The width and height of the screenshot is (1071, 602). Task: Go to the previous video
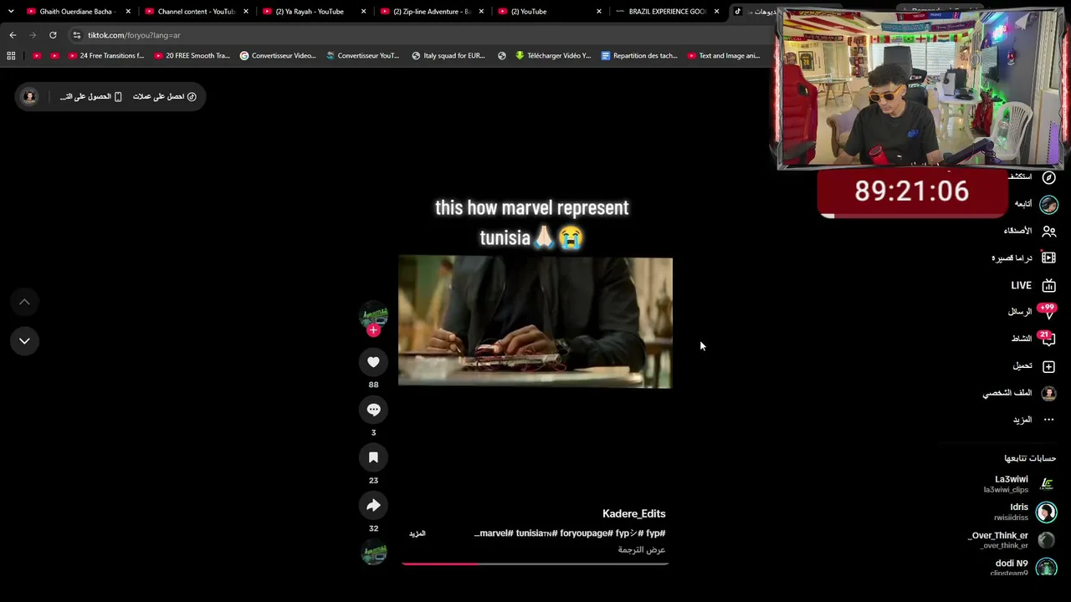[24, 302]
